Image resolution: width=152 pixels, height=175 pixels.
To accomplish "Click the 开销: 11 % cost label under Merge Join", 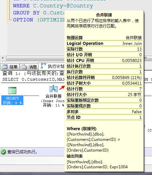I will tap(53, 105).
